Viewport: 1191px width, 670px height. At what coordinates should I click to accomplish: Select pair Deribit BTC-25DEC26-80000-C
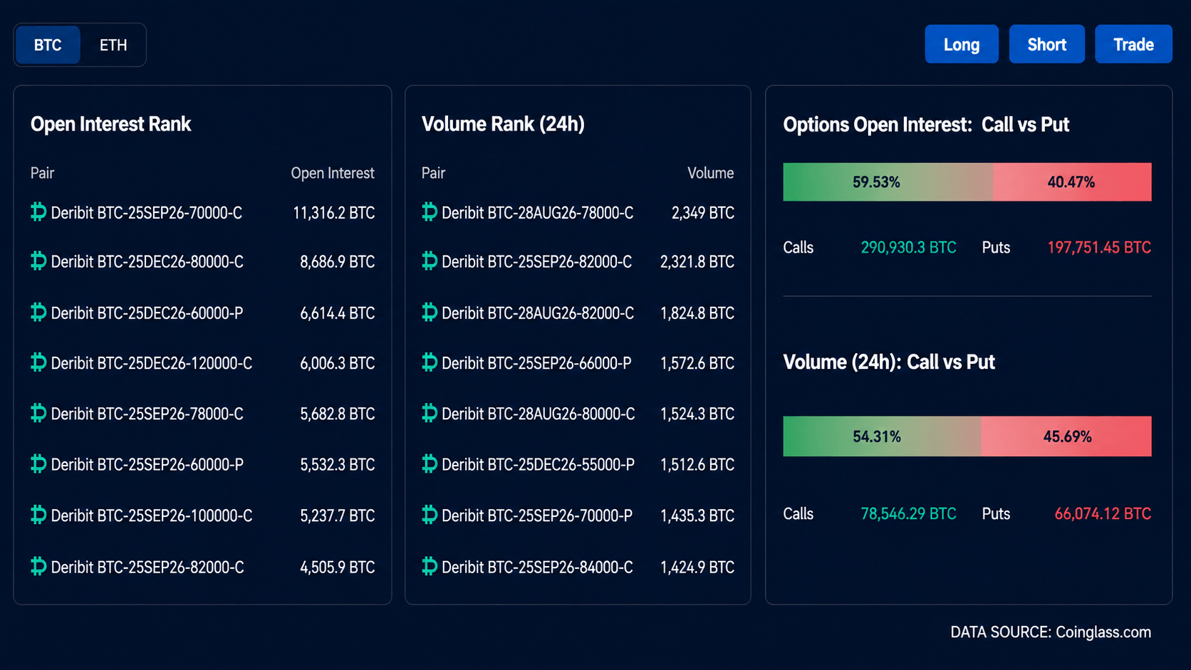(147, 262)
